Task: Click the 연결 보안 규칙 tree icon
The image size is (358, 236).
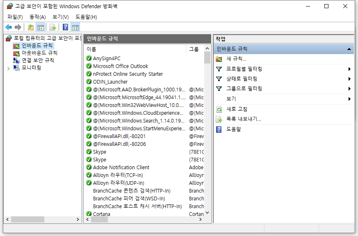Action: [x=16, y=60]
